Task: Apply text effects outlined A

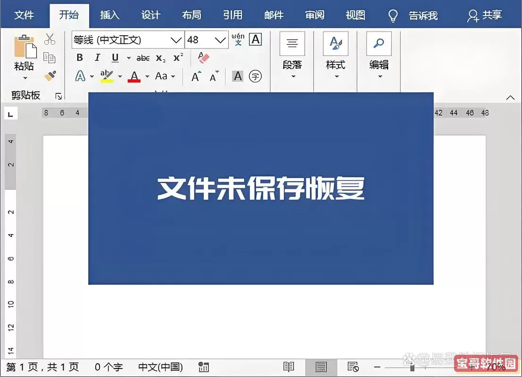Action: point(80,76)
